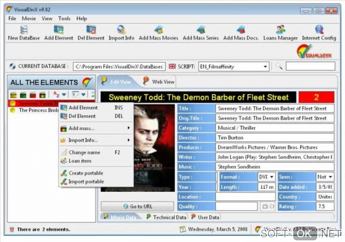Click the list view layout icon
This screenshot has width=345, height=242.
(x=75, y=95)
